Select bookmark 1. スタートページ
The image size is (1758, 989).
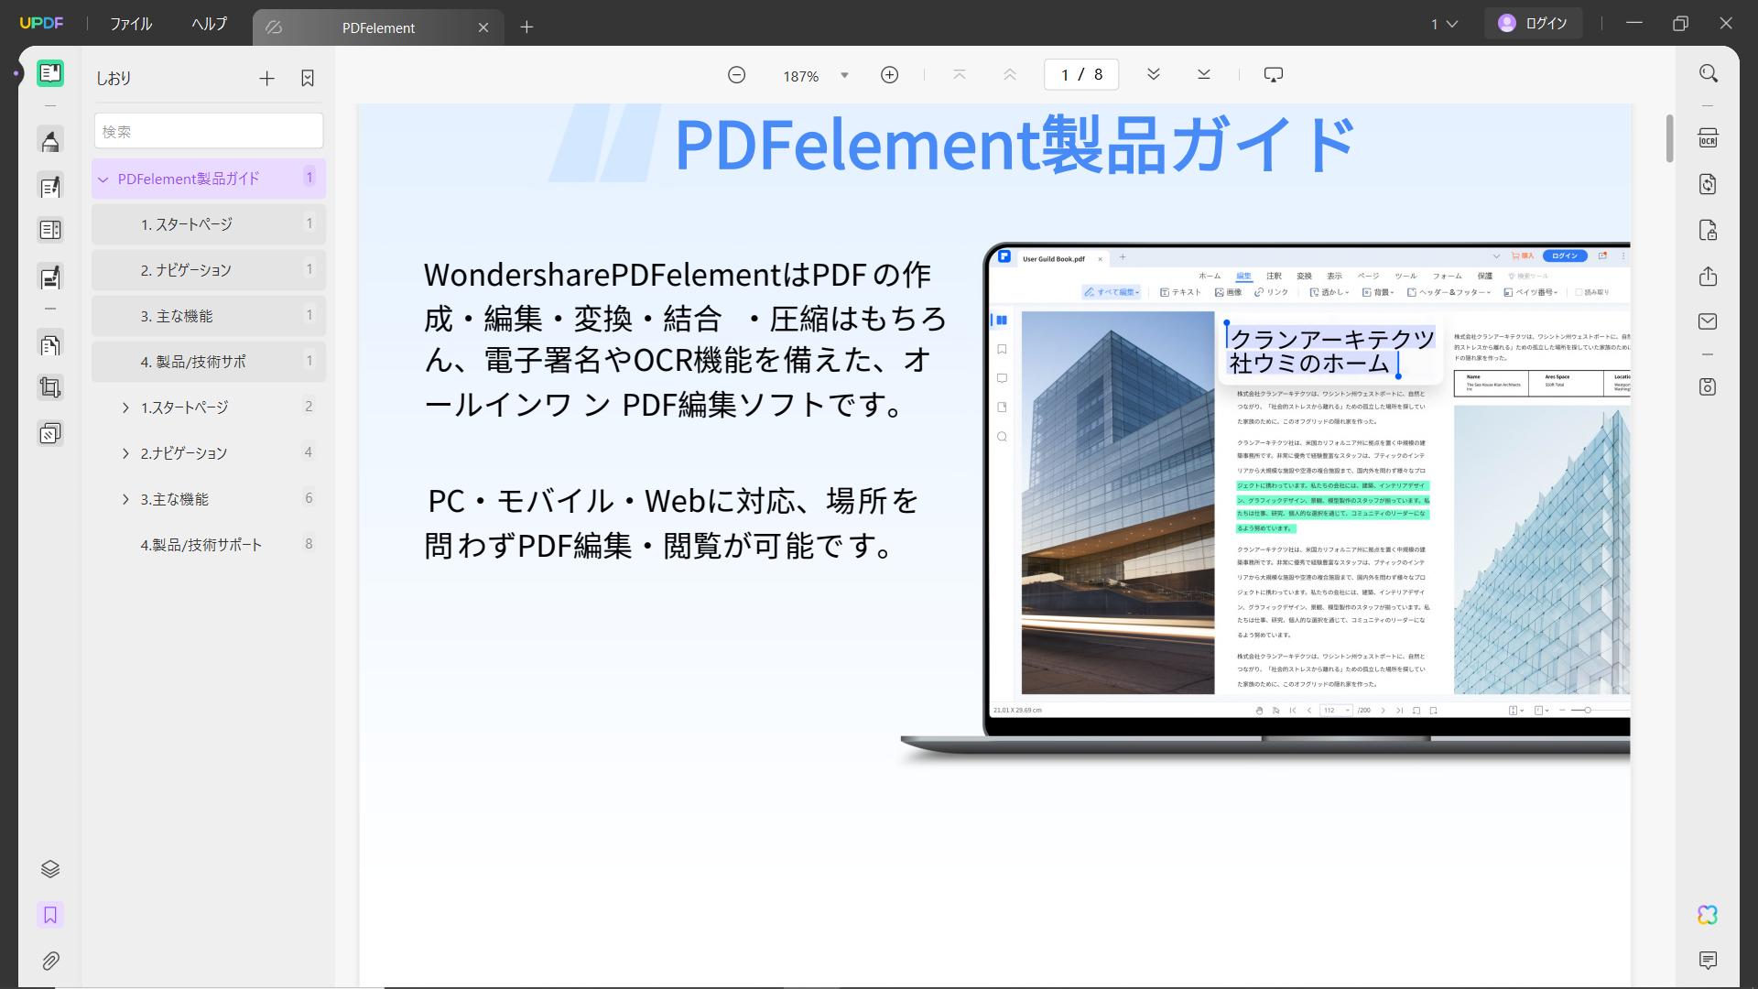209,224
